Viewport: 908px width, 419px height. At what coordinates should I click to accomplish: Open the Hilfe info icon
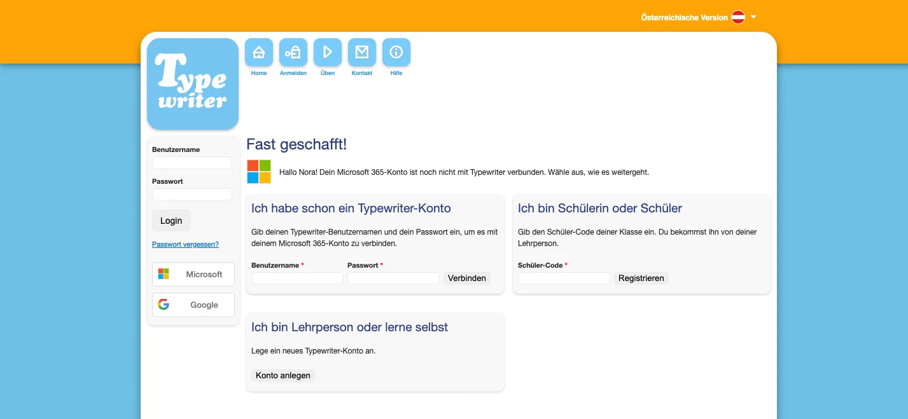tap(396, 52)
